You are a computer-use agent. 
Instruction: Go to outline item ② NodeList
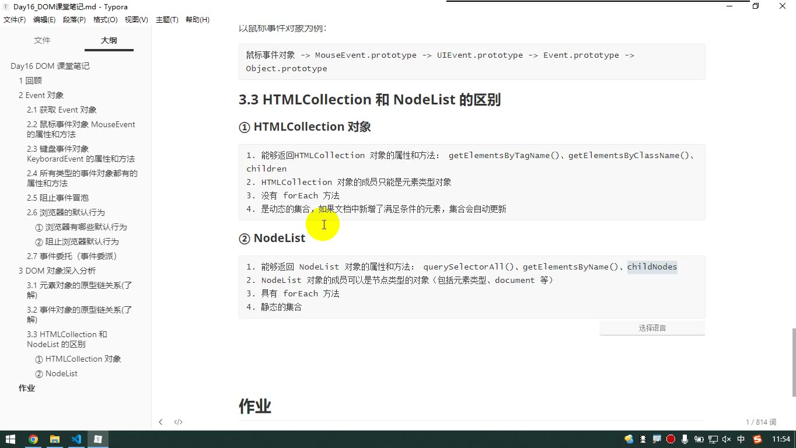click(56, 373)
